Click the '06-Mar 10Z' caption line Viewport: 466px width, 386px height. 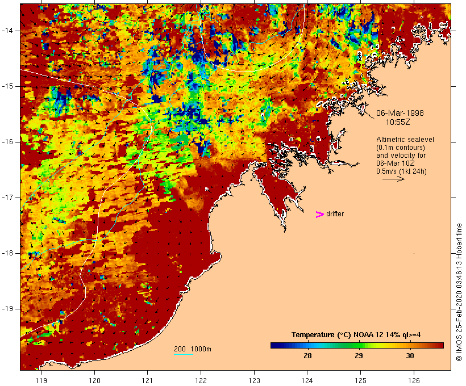(x=396, y=163)
